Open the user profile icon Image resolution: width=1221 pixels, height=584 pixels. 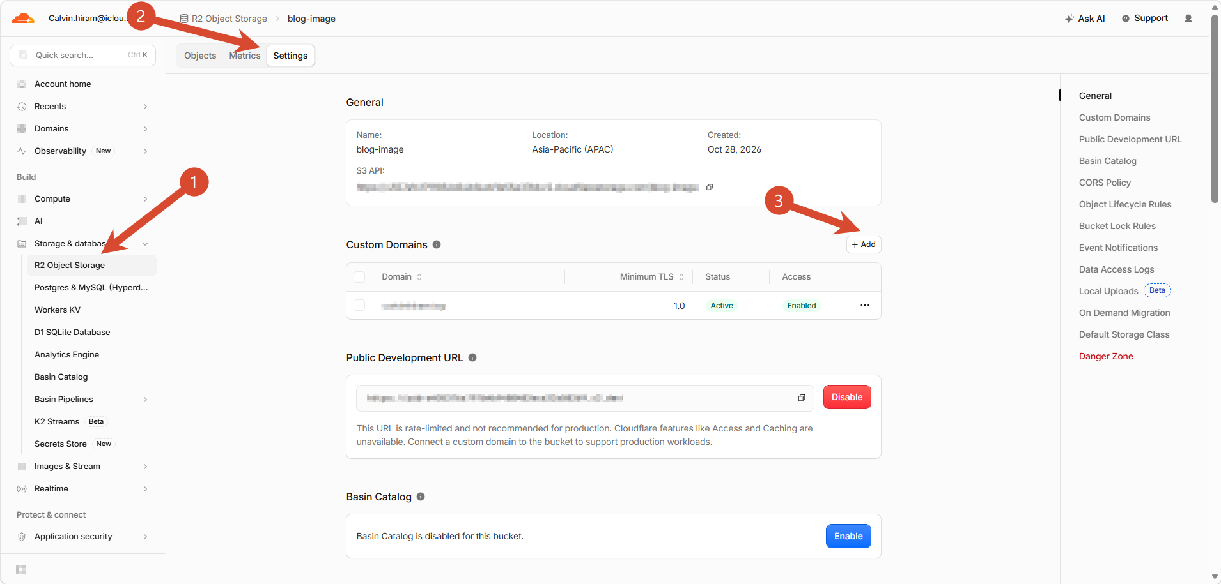tap(1188, 19)
